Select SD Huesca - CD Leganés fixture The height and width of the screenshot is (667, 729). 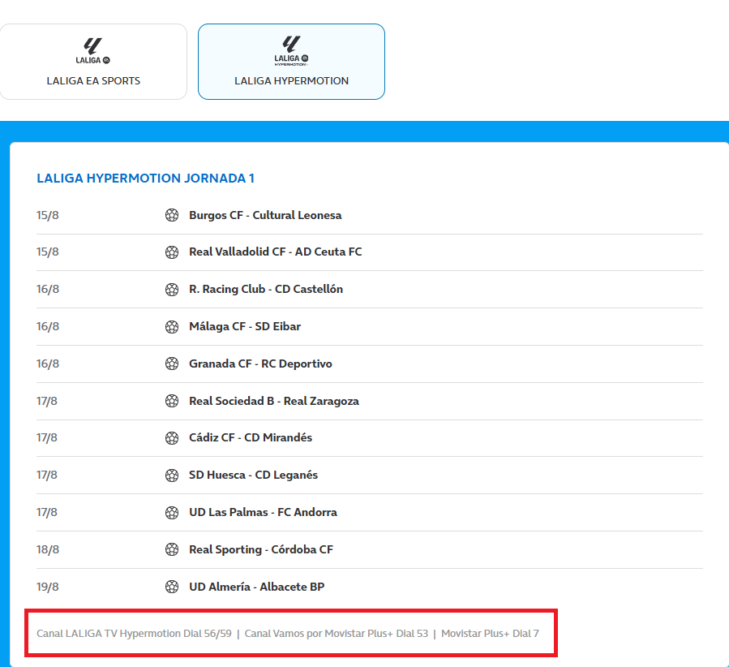coord(253,475)
